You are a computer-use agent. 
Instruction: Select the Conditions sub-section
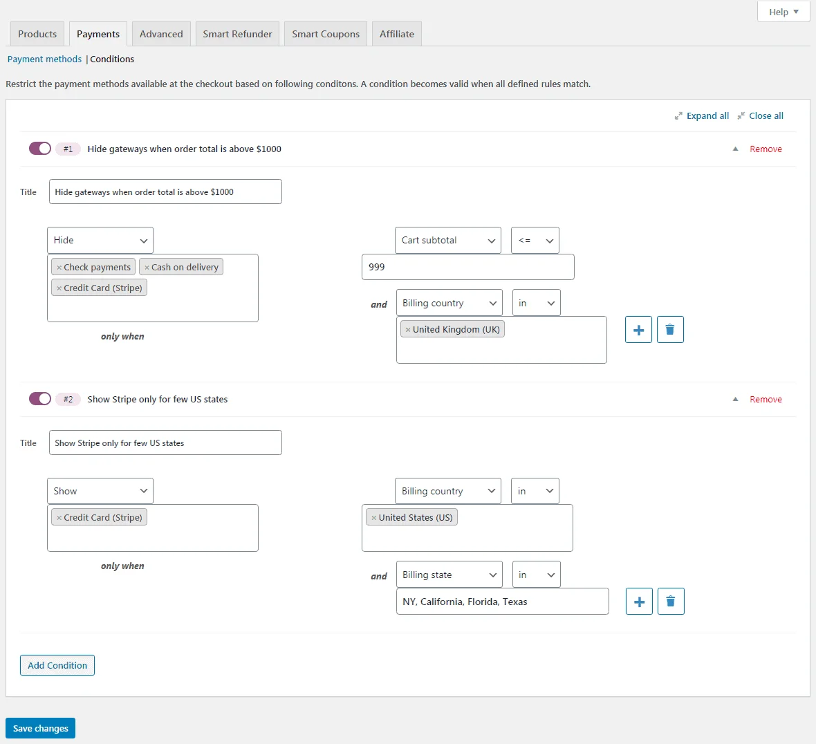point(112,59)
